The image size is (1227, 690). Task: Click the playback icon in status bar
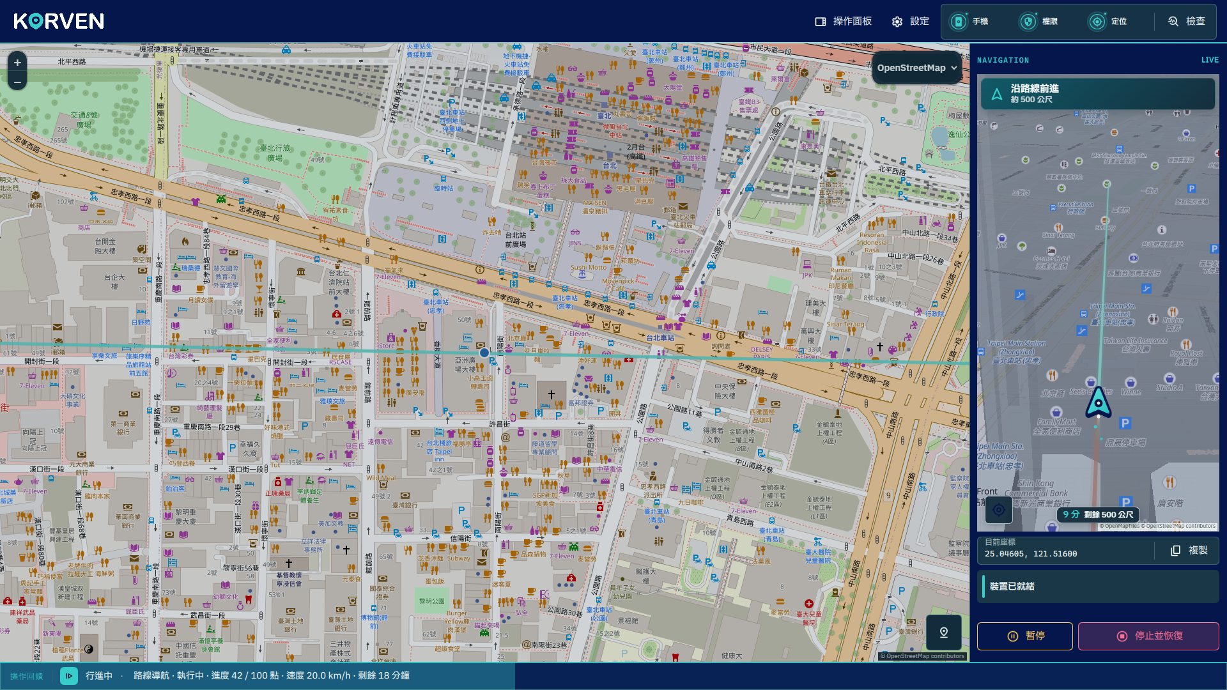pyautogui.click(x=69, y=675)
